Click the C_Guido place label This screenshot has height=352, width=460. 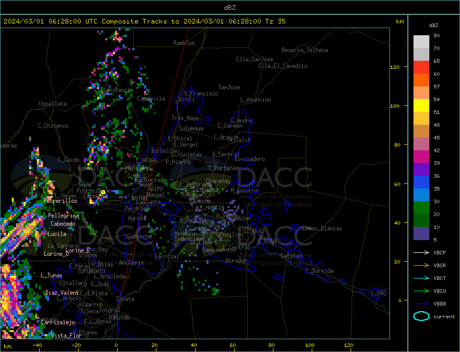point(68,160)
